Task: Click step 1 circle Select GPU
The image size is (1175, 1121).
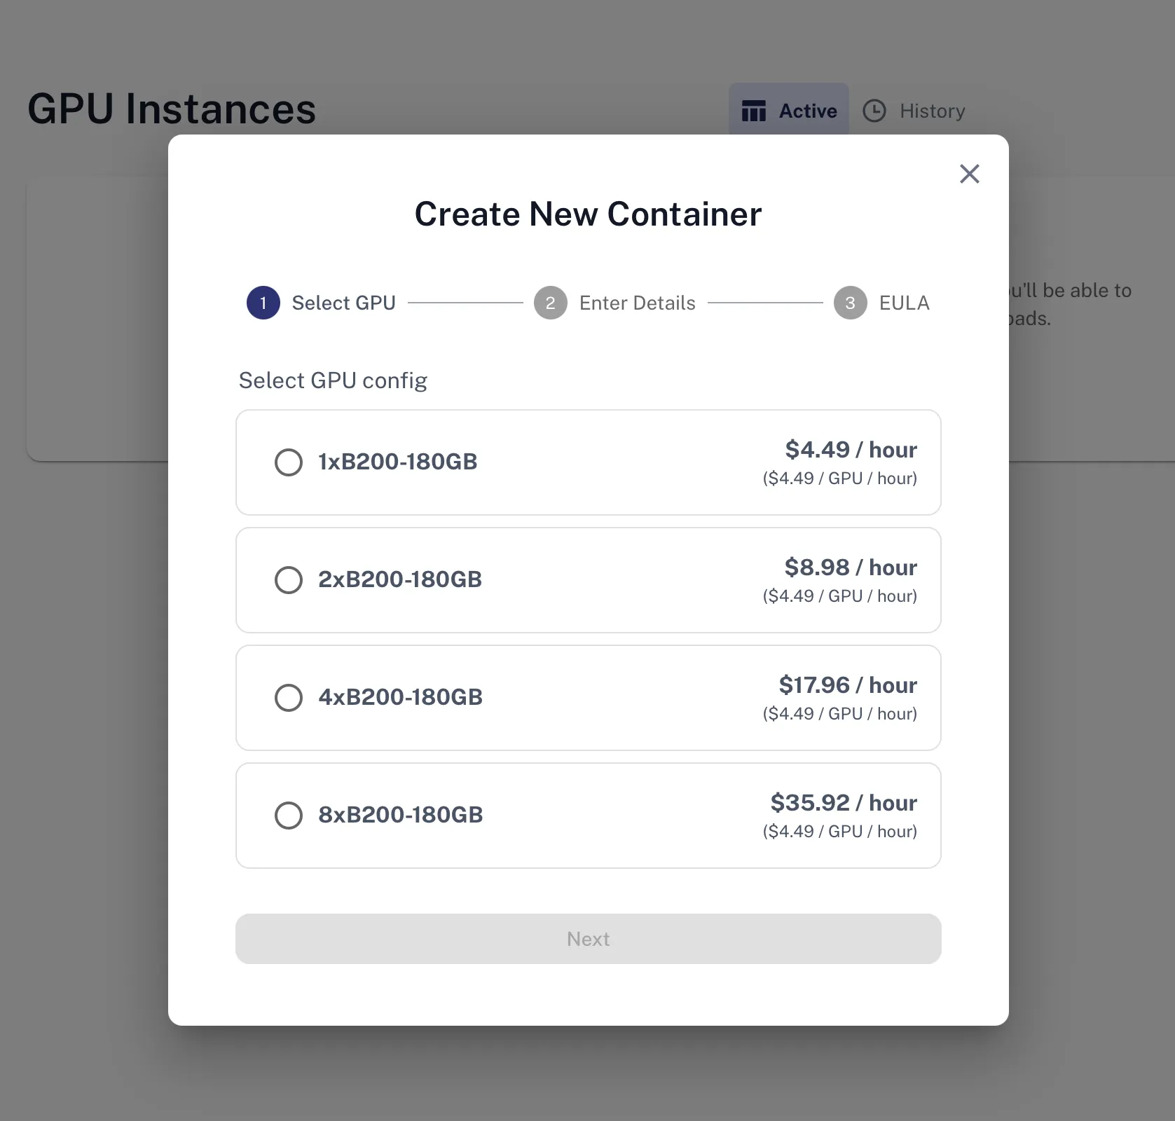Action: pos(263,303)
